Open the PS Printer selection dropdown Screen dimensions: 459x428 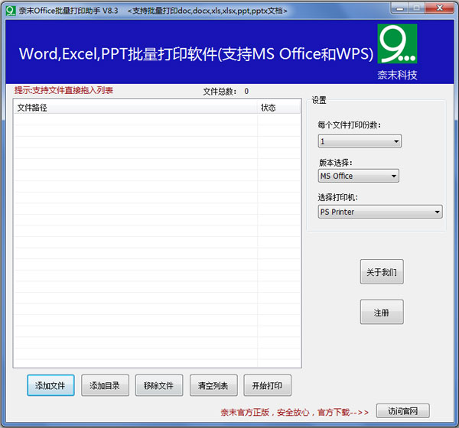pos(380,212)
